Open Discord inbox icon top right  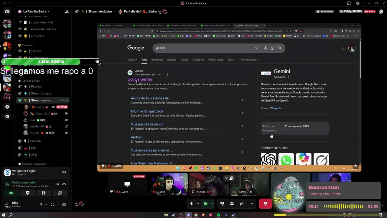349,3
